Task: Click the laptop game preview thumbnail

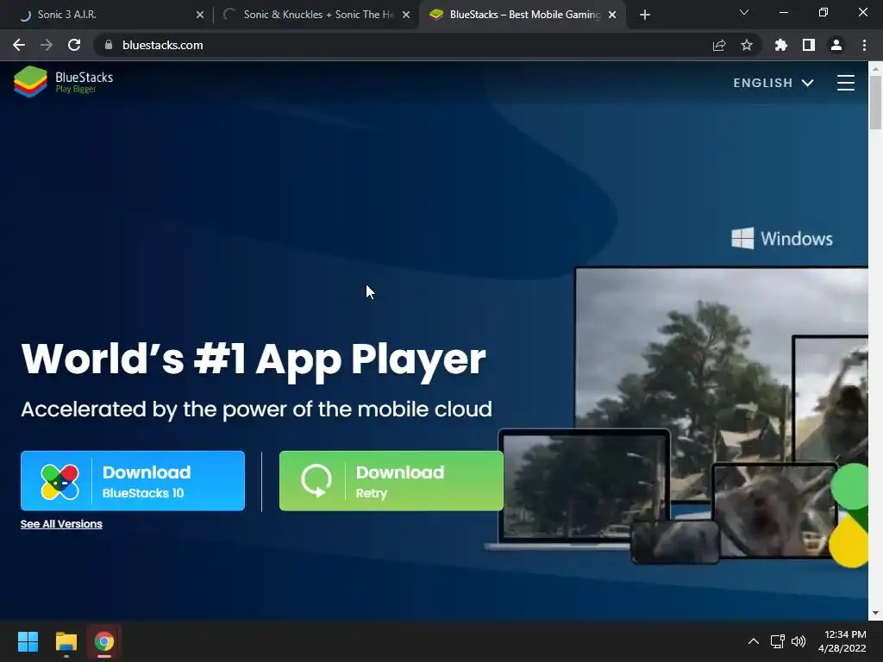Action: point(585,486)
